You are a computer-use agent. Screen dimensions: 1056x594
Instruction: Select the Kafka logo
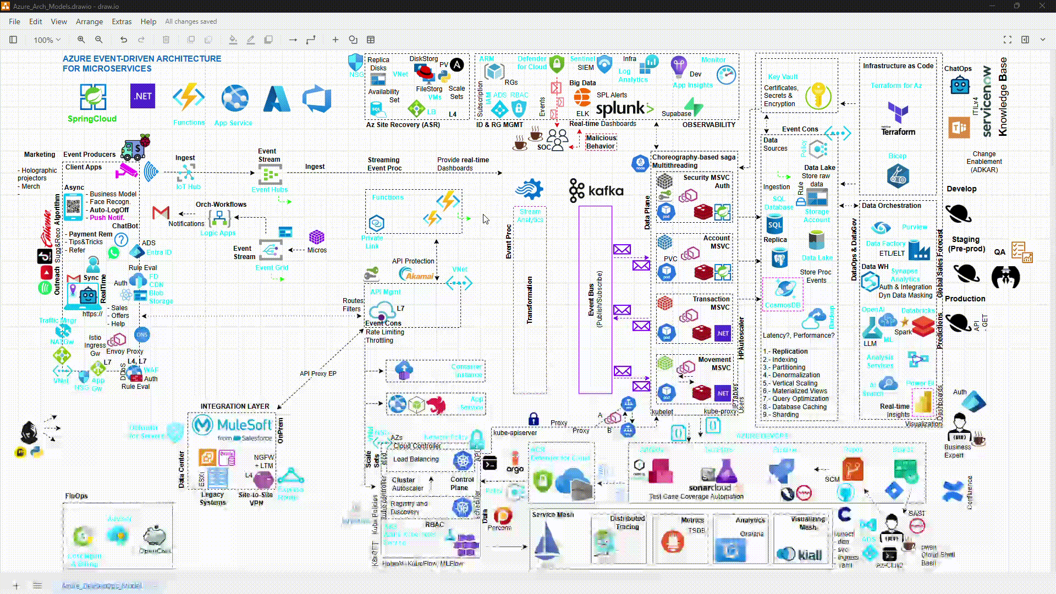597,190
